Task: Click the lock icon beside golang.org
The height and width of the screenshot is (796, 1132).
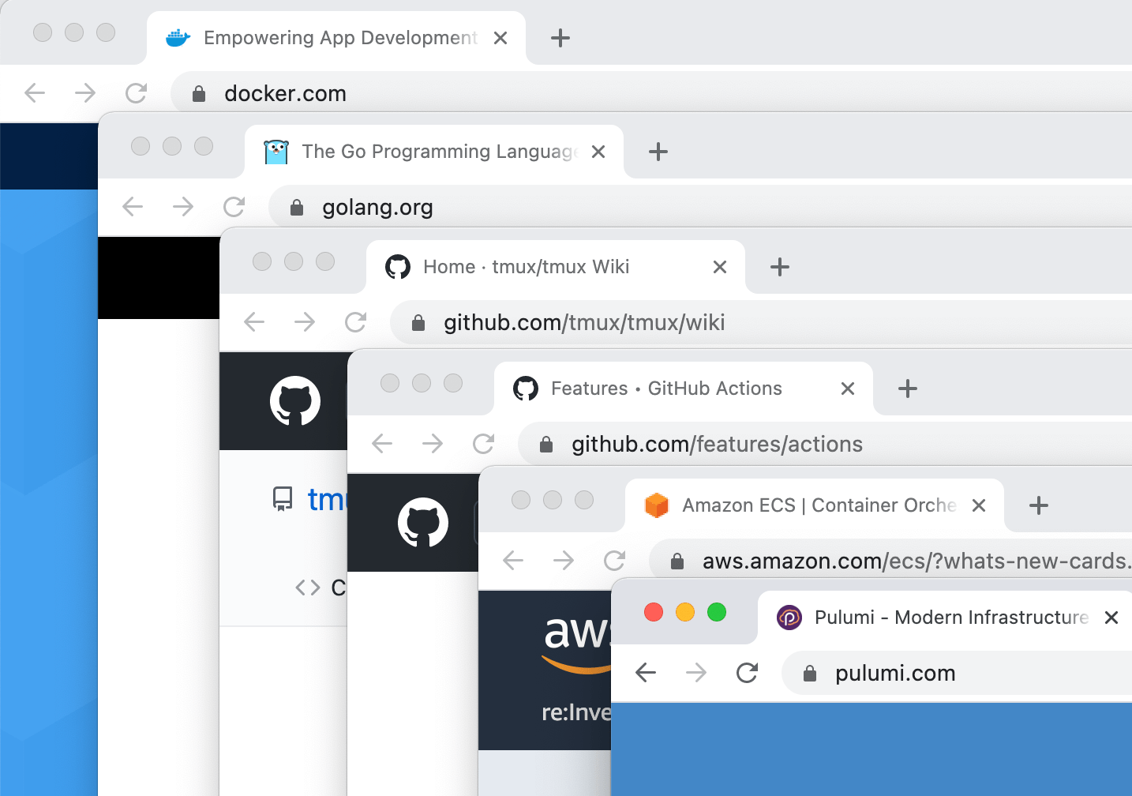Action: (297, 208)
